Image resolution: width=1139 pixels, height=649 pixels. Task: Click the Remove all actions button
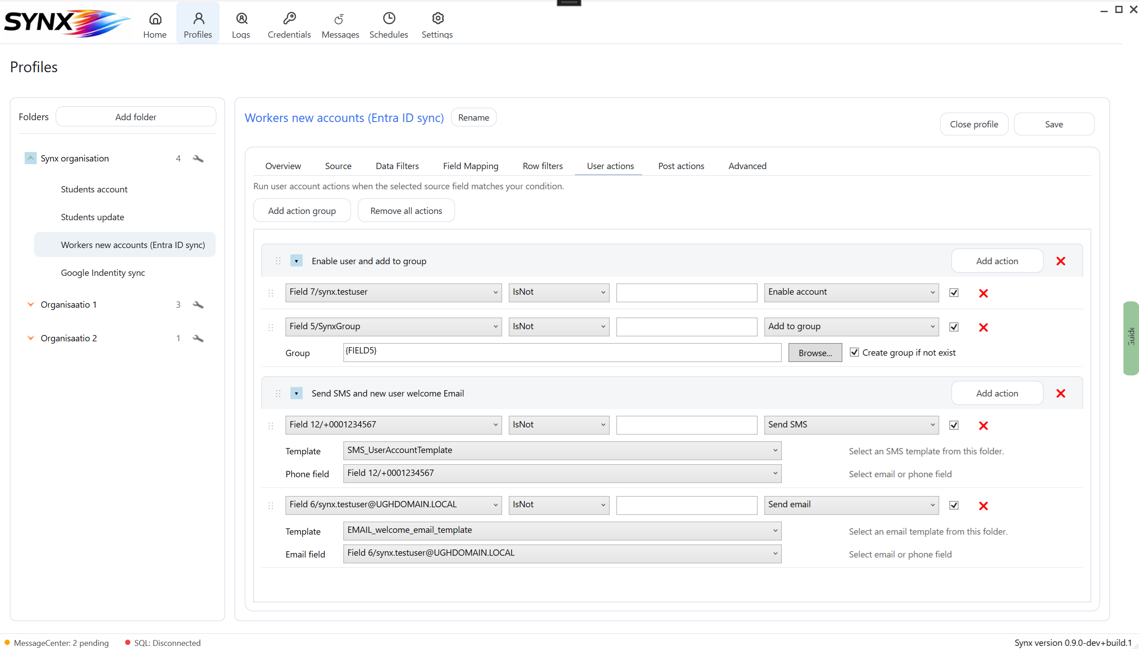(406, 211)
